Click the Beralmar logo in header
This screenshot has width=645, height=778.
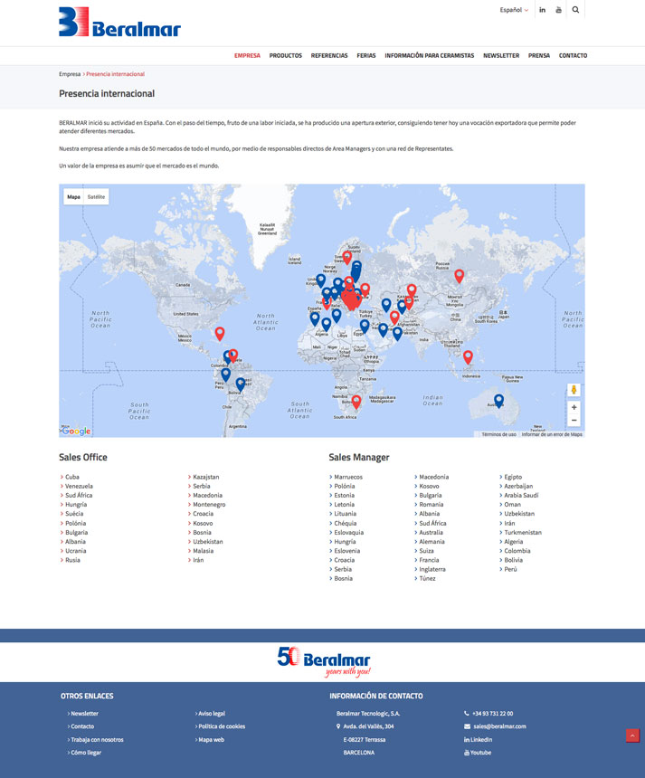pos(119,23)
